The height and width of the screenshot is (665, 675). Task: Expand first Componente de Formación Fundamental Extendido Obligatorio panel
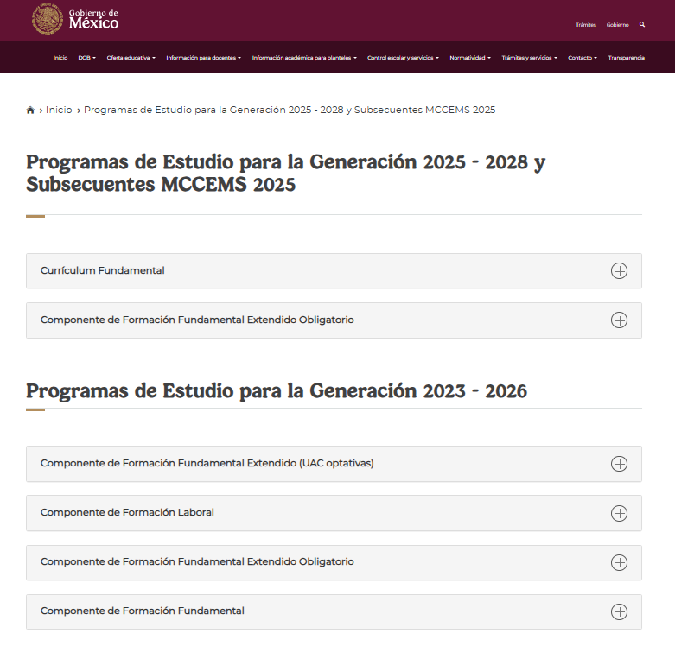(x=197, y=320)
